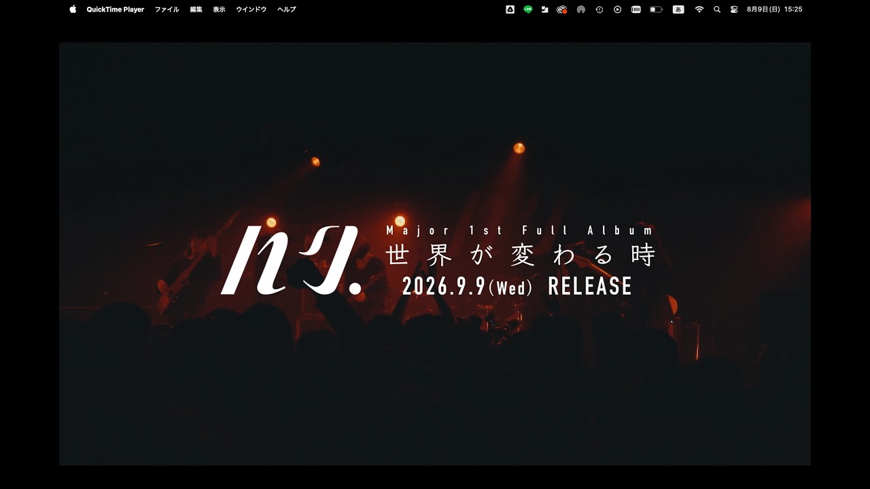Open the Wi-Fi menu
The width and height of the screenshot is (870, 489).
click(x=699, y=10)
